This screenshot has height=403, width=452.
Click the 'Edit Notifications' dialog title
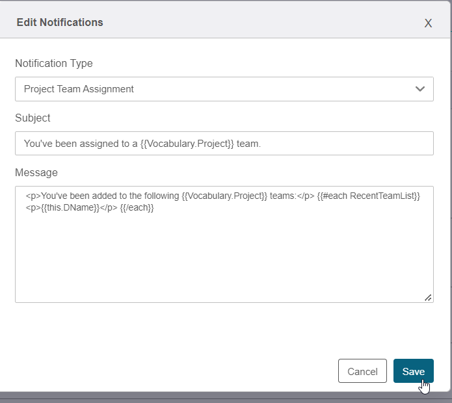pos(60,23)
